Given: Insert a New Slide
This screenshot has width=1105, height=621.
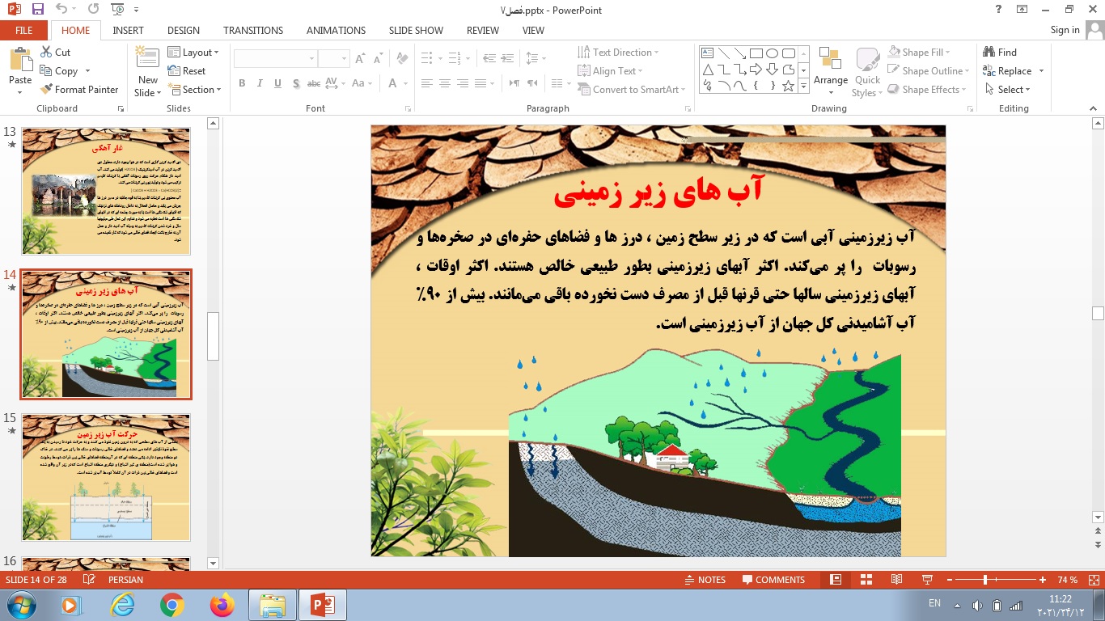Looking at the screenshot, I should click(147, 65).
